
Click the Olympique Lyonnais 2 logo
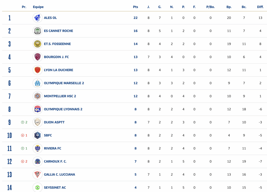click(38, 109)
